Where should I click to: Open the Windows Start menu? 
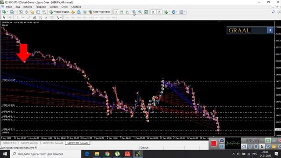5,154
